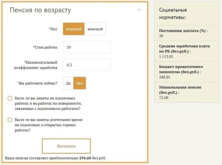Enable long-term open mining work radio button
Image resolution: width=222 pixels, height=165 pixels.
coord(10,120)
